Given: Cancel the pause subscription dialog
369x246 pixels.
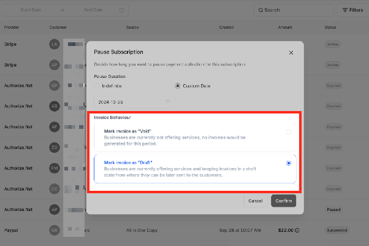Looking at the screenshot, I should point(256,201).
